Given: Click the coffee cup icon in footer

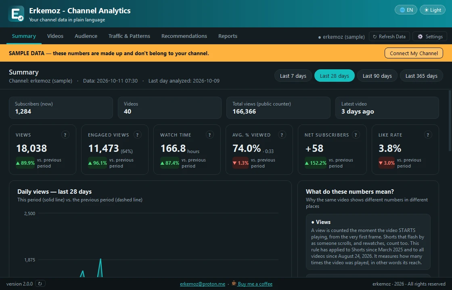Looking at the screenshot, I should [x=234, y=284].
